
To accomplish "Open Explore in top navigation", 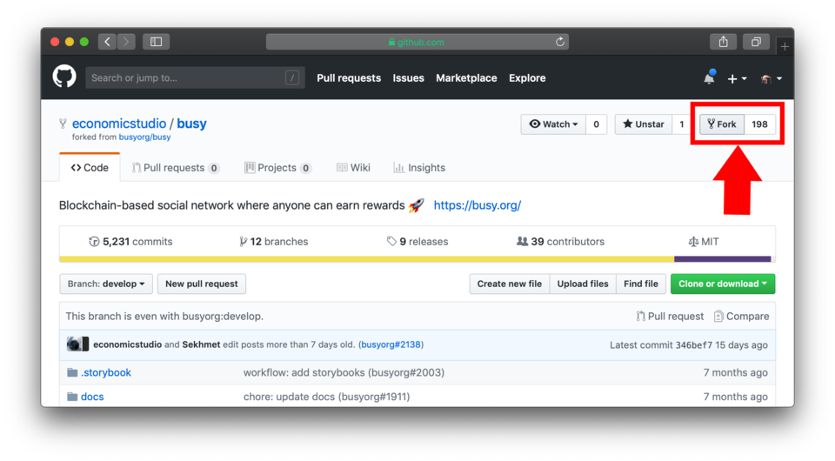I will [x=527, y=77].
